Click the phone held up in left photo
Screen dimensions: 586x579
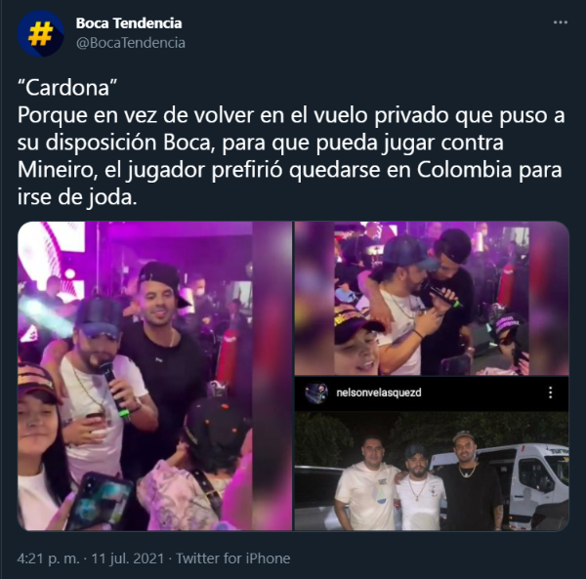pyautogui.click(x=99, y=501)
